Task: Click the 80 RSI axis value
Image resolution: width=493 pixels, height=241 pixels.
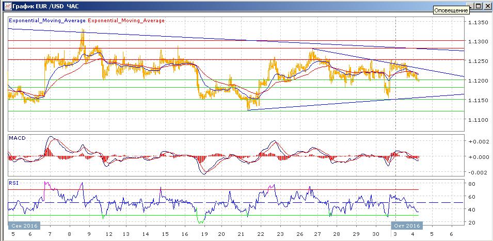Action: (x=472, y=184)
